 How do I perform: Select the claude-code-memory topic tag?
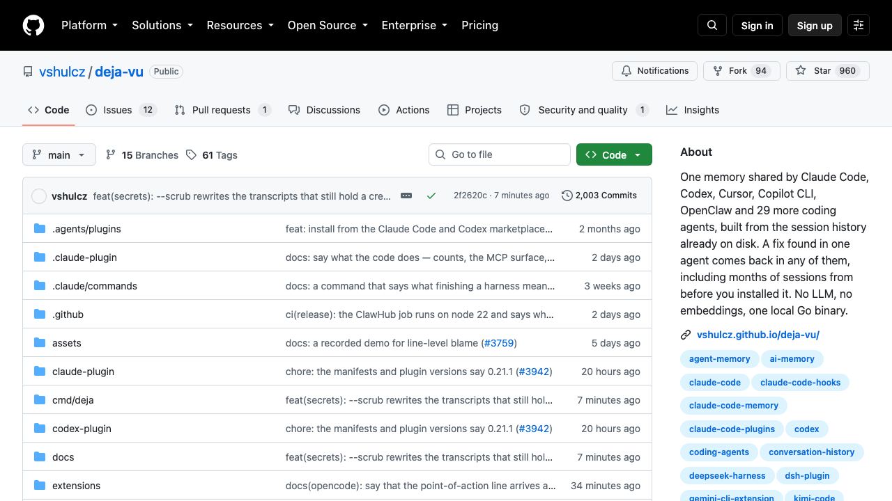(734, 406)
